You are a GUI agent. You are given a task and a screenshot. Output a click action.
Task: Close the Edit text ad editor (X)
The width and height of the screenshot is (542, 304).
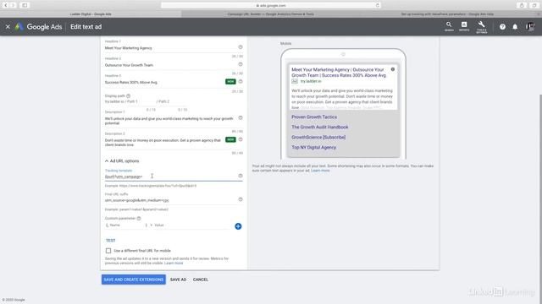(x=8, y=26)
